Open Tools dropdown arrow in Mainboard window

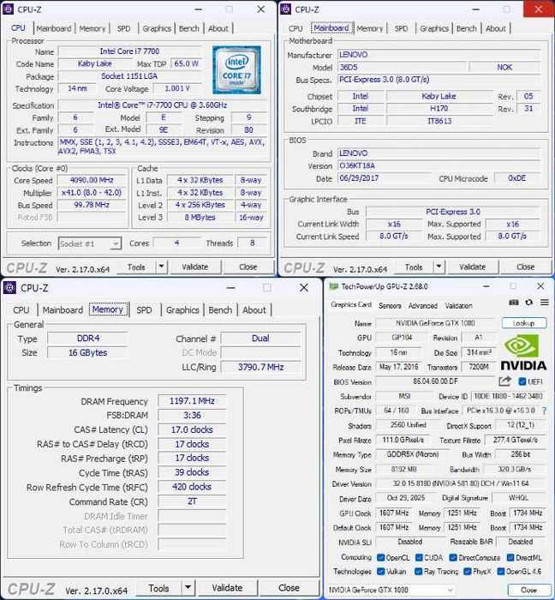pos(439,267)
